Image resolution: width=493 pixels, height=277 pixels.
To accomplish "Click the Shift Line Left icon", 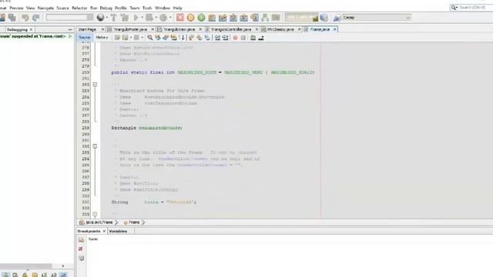I will [217, 38].
